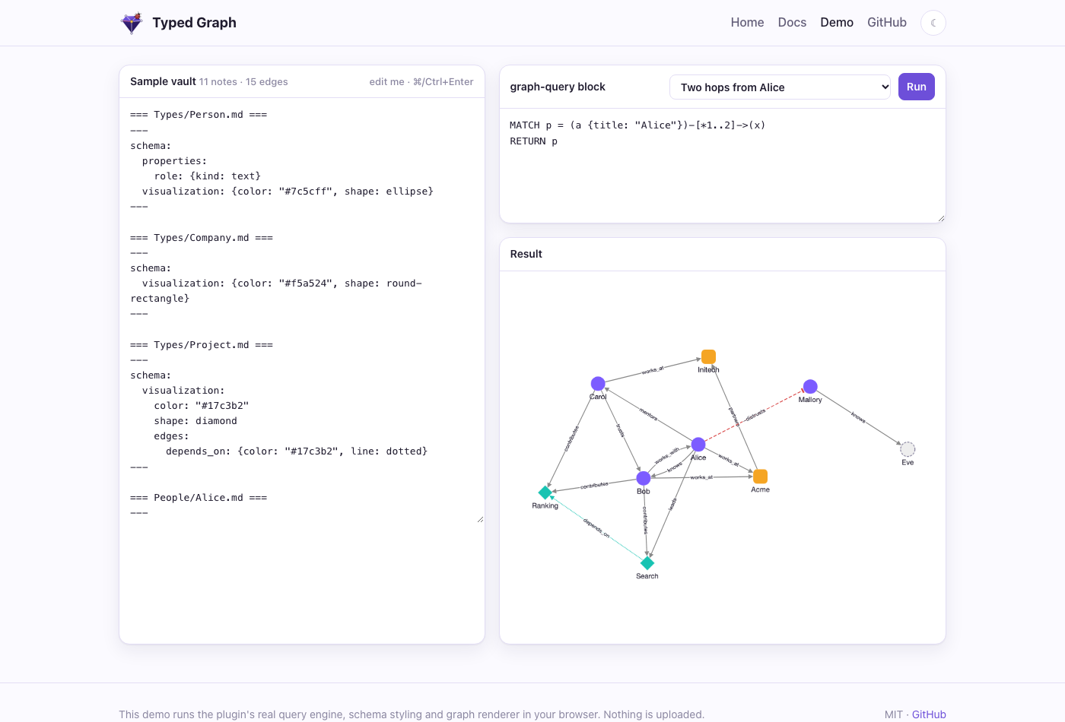
Task: Toggle dark mode moon button
Action: click(933, 23)
